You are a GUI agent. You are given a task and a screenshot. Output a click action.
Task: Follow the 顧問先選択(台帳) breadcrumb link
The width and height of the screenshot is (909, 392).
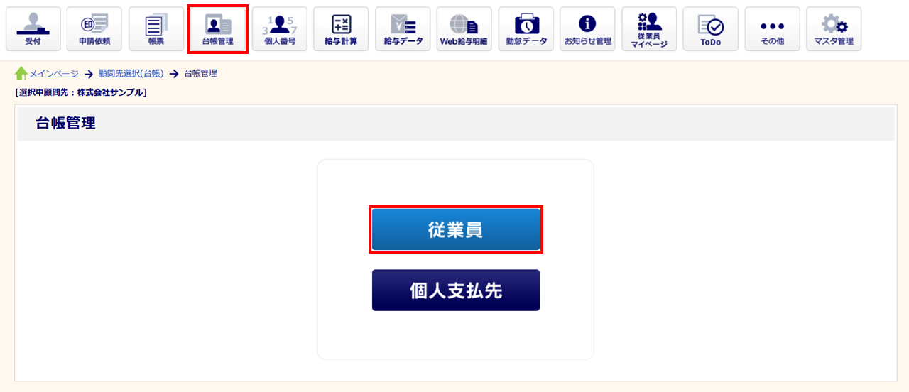(x=131, y=73)
